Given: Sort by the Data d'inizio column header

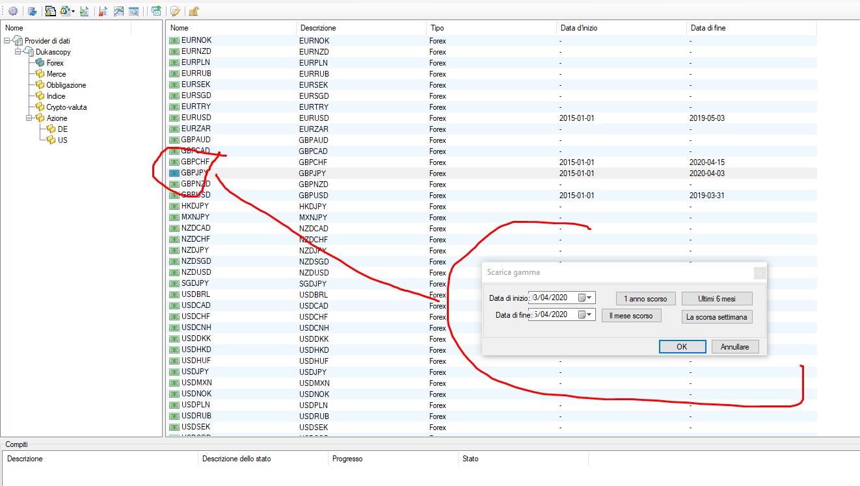Looking at the screenshot, I should pyautogui.click(x=621, y=28).
